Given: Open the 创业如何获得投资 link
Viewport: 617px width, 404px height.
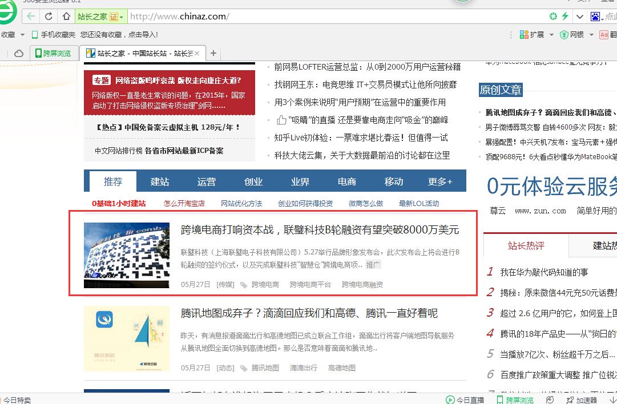Looking at the screenshot, I should click(305, 203).
